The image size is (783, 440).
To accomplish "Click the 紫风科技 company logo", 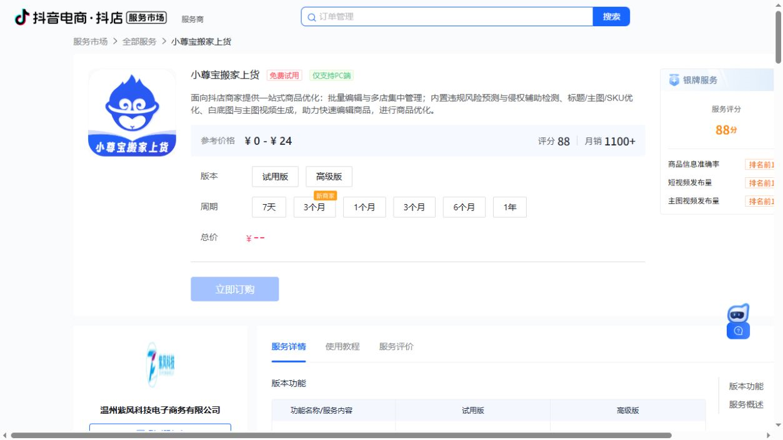I will (160, 365).
